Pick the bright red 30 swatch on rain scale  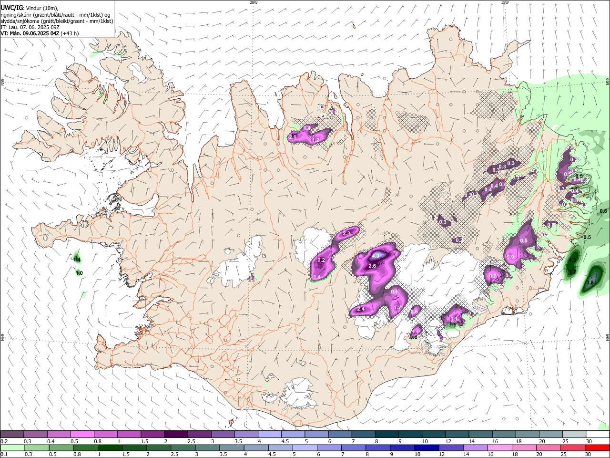(x=598, y=448)
